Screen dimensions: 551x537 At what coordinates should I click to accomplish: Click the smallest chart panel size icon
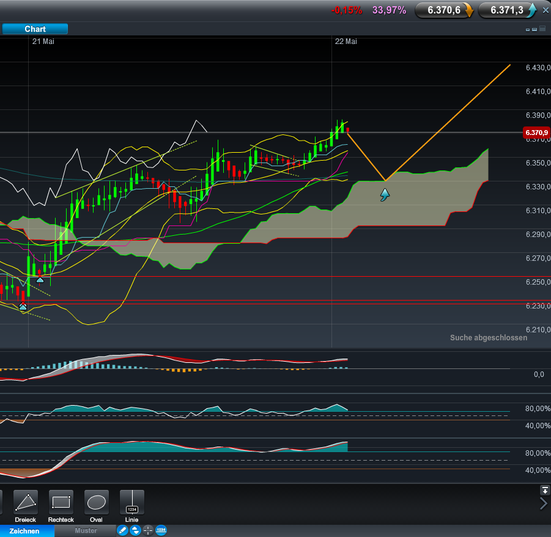(x=527, y=29)
